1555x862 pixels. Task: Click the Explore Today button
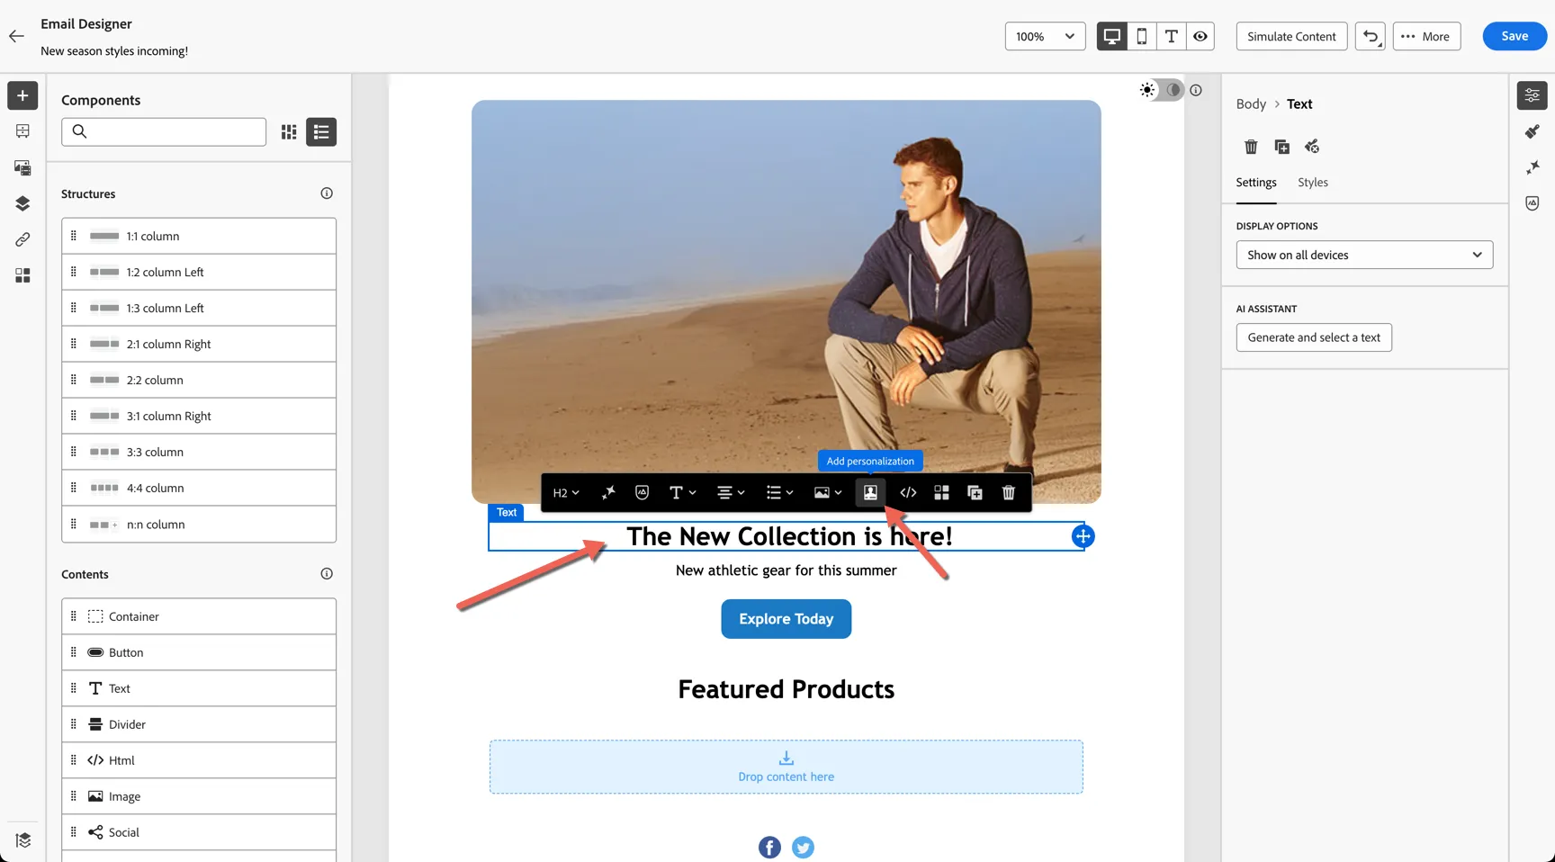coord(786,619)
